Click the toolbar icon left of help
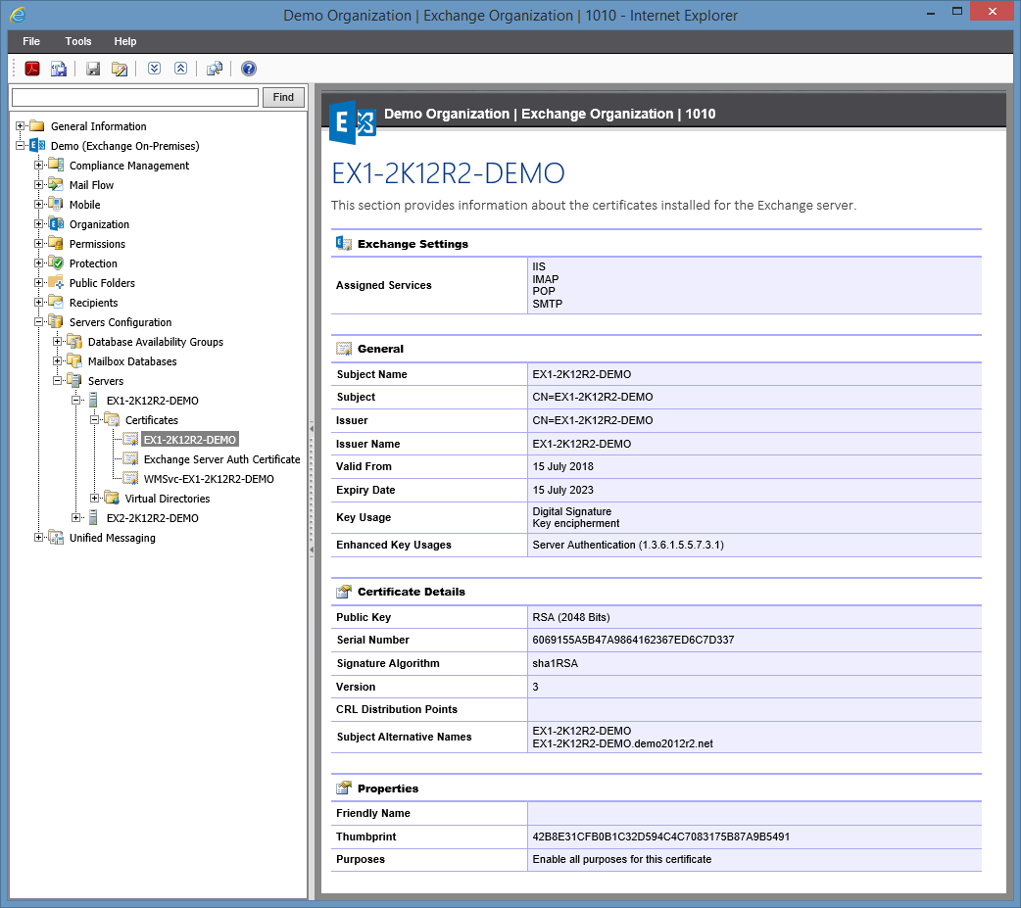Screen dimensions: 1021x908 pyautogui.click(x=215, y=69)
